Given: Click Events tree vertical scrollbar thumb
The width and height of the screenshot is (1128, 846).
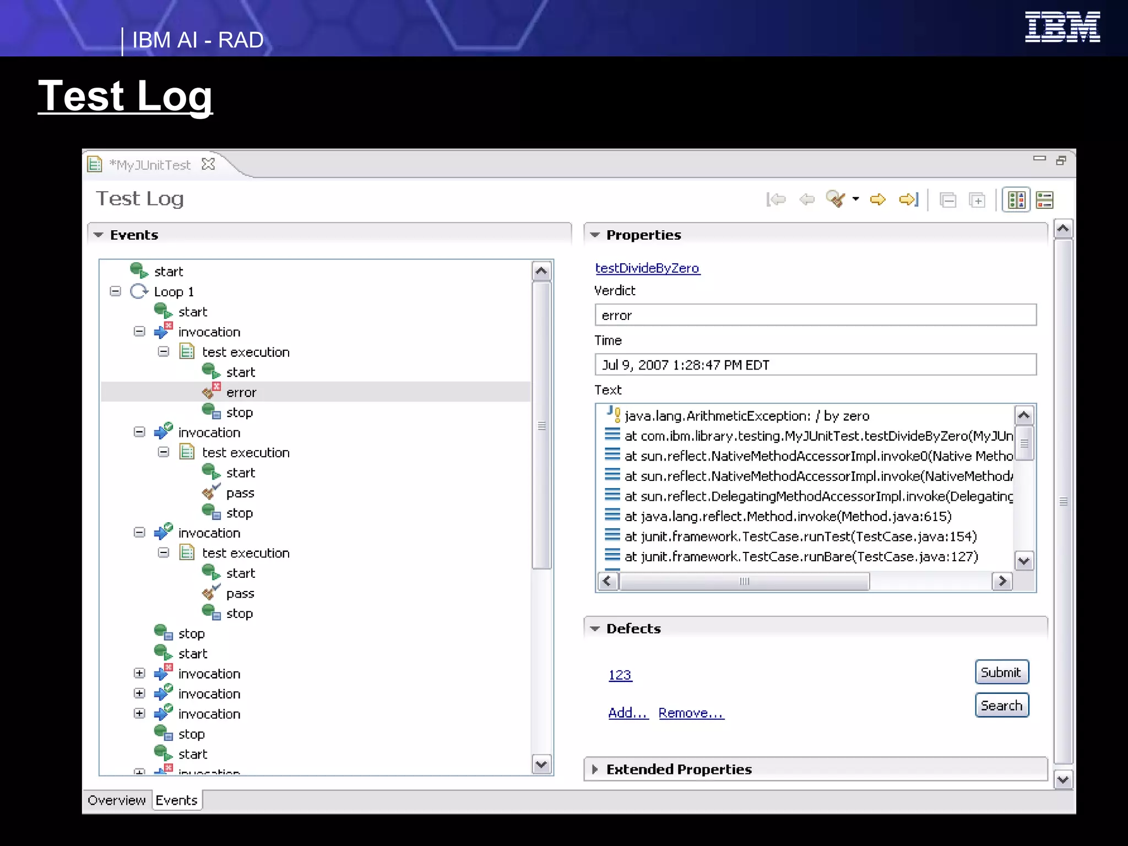Looking at the screenshot, I should click(x=541, y=425).
